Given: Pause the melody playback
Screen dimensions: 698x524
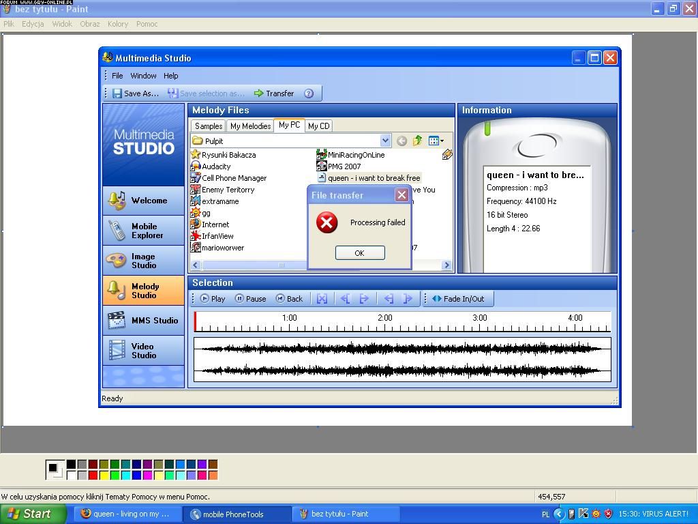Looking at the screenshot, I should [251, 299].
